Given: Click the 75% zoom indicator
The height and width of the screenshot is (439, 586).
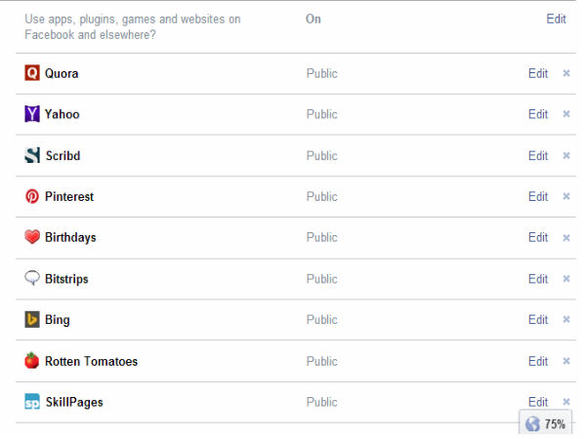Looking at the screenshot, I should click(x=545, y=423).
